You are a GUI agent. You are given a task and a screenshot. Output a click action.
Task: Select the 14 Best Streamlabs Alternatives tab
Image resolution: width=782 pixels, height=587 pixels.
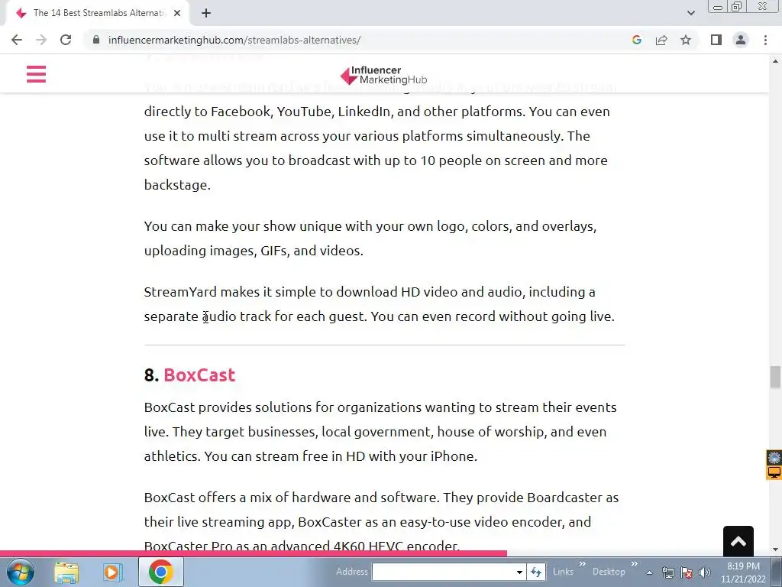[97, 13]
